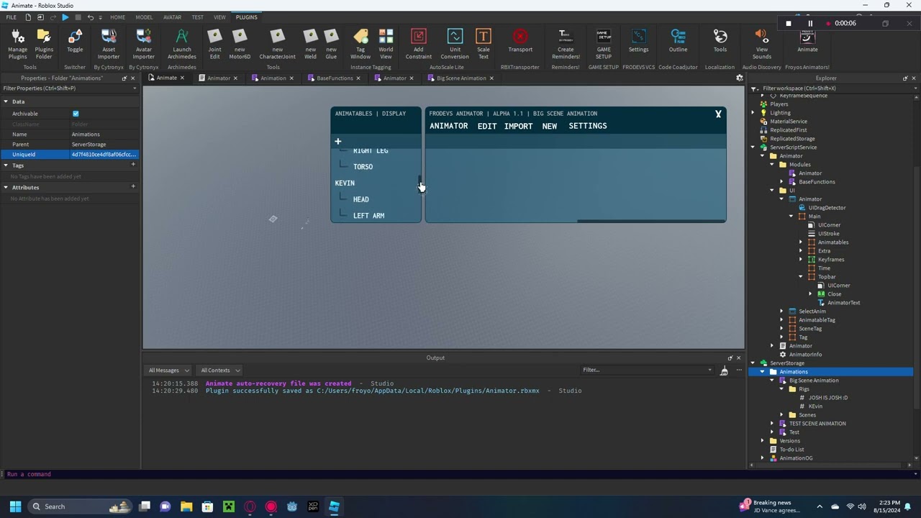Create a new Glue

[x=331, y=45]
